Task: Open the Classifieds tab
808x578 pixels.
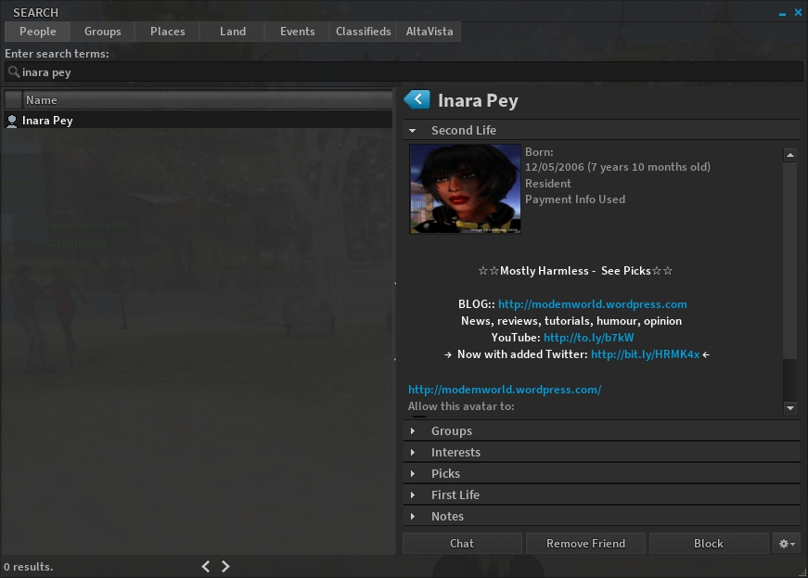Action: (x=363, y=32)
